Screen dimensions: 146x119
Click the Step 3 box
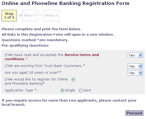51,15
